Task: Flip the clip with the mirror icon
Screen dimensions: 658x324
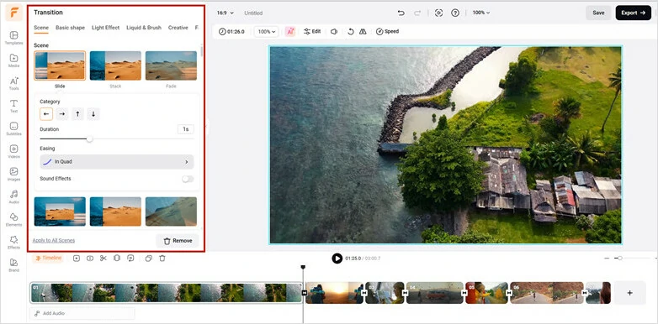Action: (x=363, y=31)
